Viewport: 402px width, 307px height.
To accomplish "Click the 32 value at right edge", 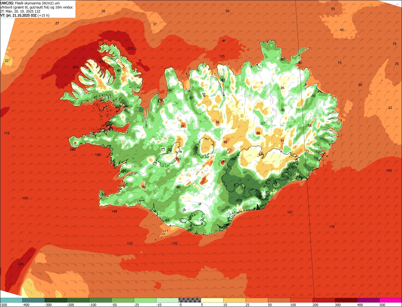I will coord(390,108).
